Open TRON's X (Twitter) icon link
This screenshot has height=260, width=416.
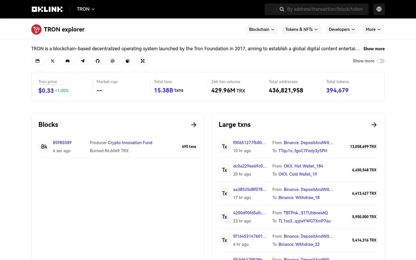pos(52,61)
